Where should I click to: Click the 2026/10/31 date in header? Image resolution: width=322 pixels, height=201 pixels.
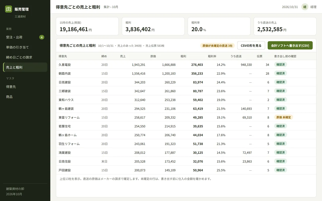pos(290,7)
